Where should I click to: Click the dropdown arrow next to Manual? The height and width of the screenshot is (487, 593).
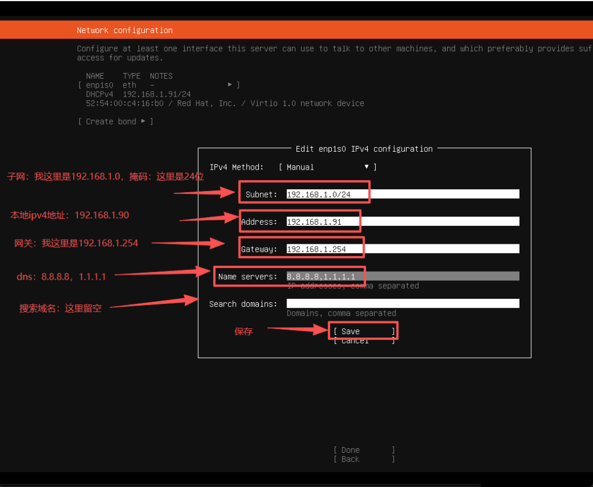click(367, 167)
